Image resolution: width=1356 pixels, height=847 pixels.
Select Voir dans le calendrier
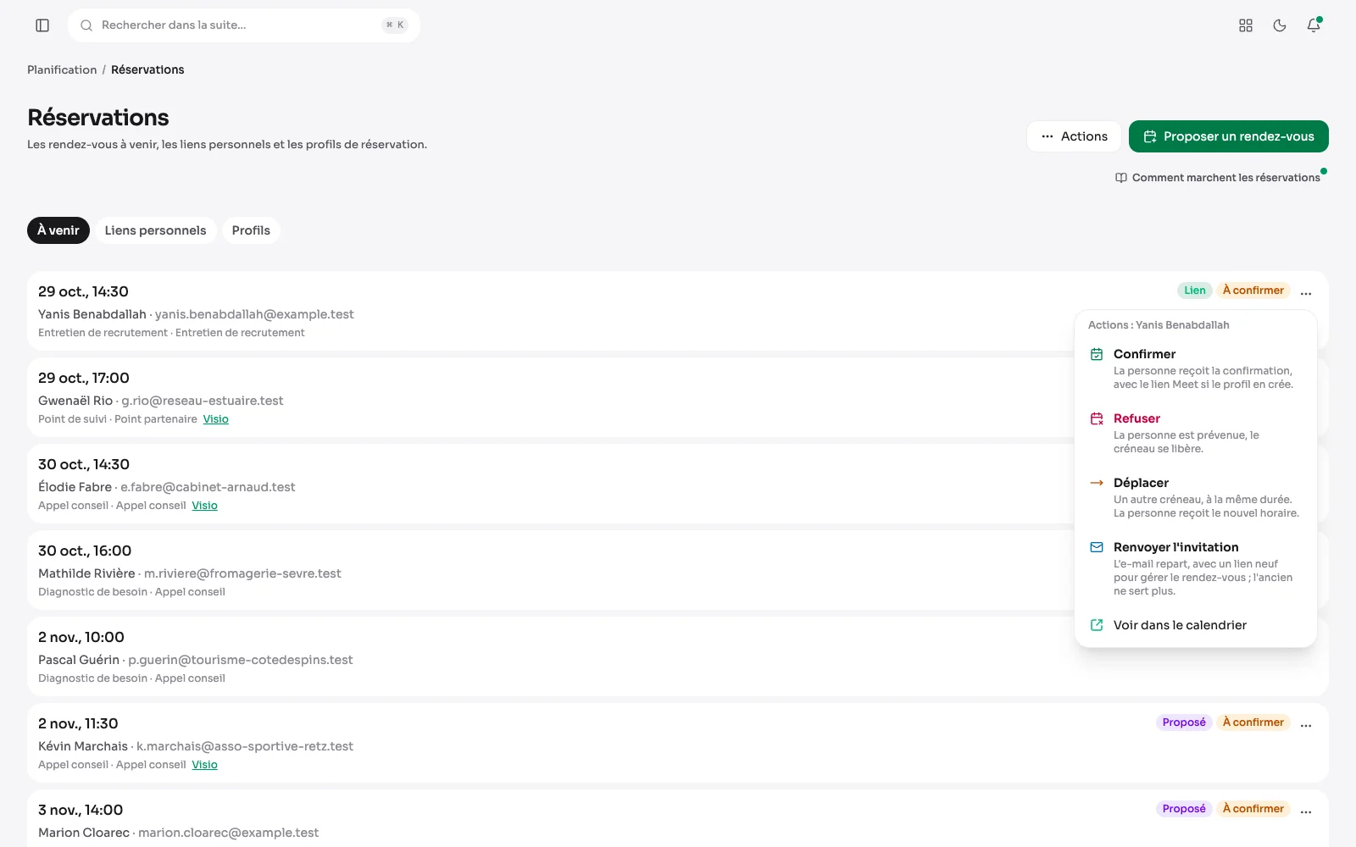pos(1196,625)
